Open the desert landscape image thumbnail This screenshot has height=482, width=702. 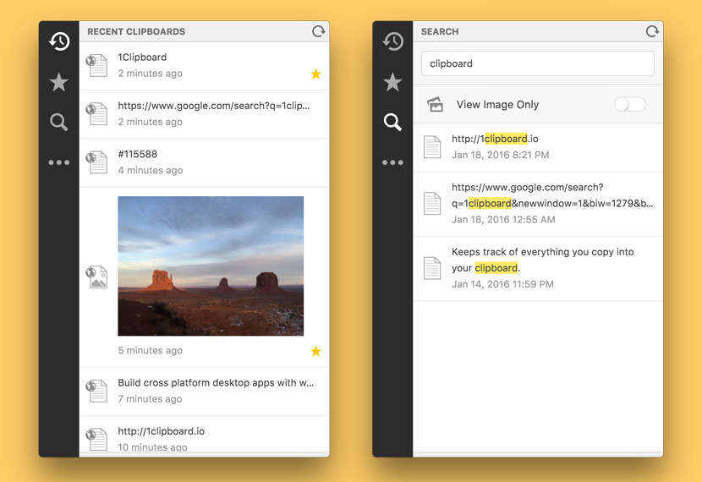pos(211,266)
